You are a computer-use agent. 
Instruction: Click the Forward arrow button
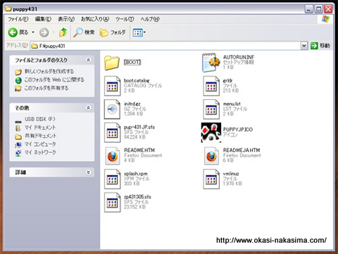(x=44, y=32)
